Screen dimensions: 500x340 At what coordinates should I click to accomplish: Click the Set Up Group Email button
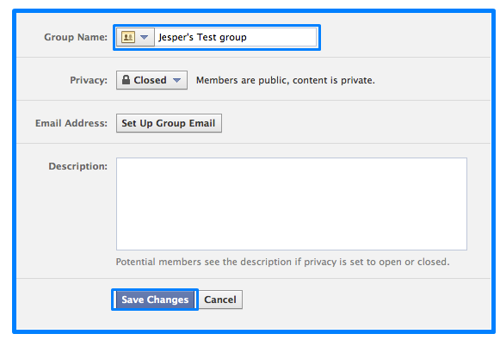(x=169, y=123)
